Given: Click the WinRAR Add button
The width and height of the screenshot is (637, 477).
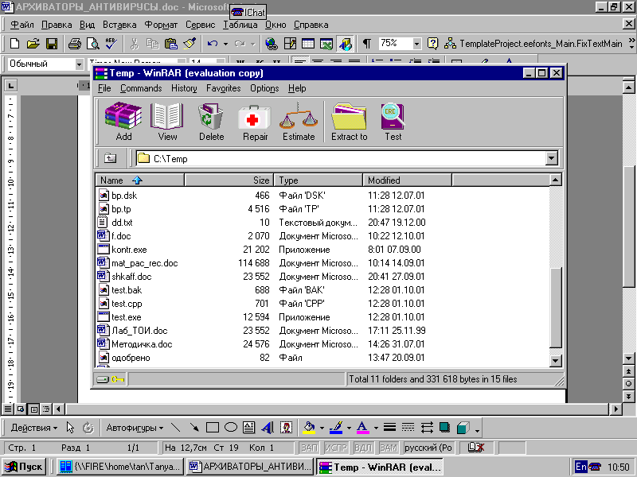Looking at the screenshot, I should point(123,121).
